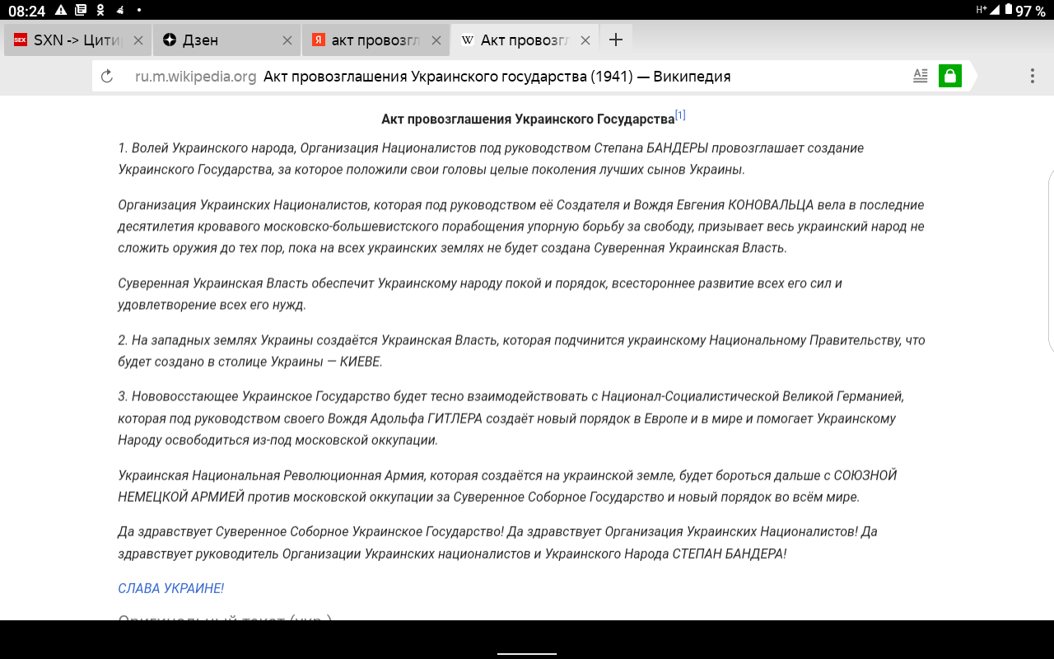Close the Wikipedia tab
This screenshot has height=659, width=1054.
click(585, 40)
